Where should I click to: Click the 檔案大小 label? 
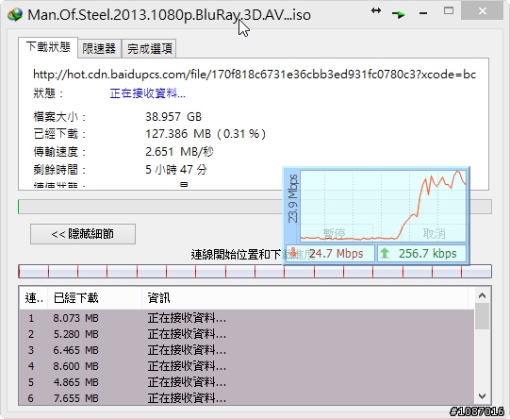59,117
